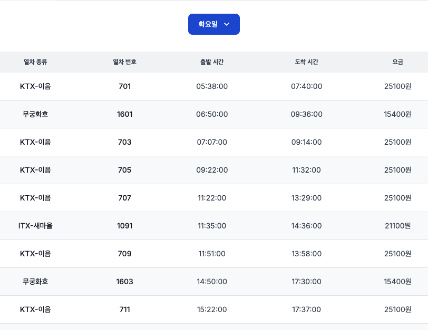Click 15400원 fare in train 1601 row

pos(398,114)
